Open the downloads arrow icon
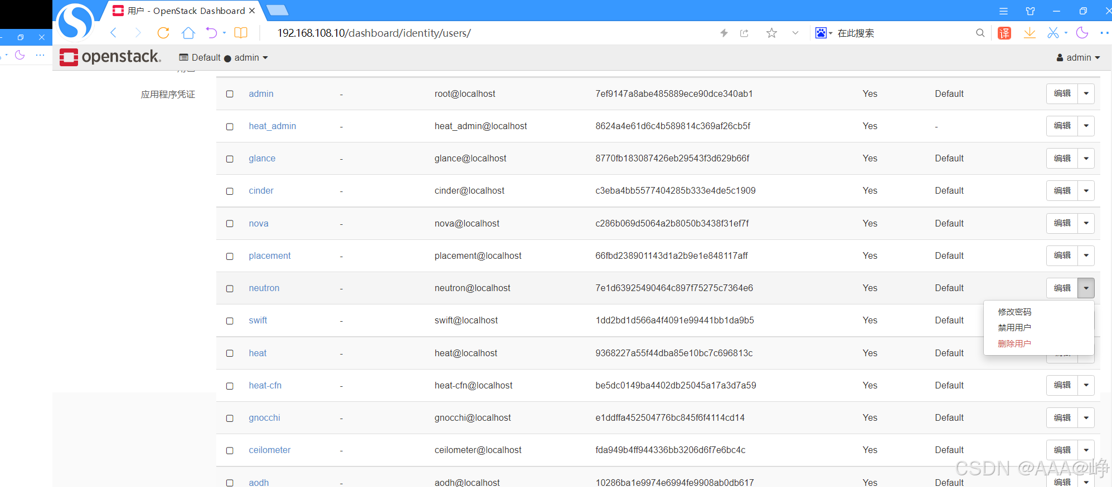The width and height of the screenshot is (1112, 487). click(1030, 33)
